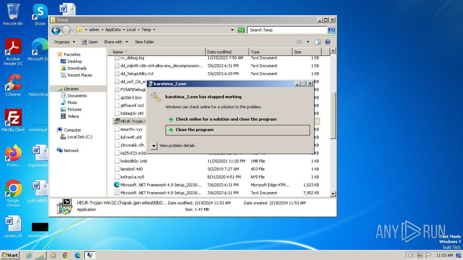Select the cv_debug.log file

(132, 58)
